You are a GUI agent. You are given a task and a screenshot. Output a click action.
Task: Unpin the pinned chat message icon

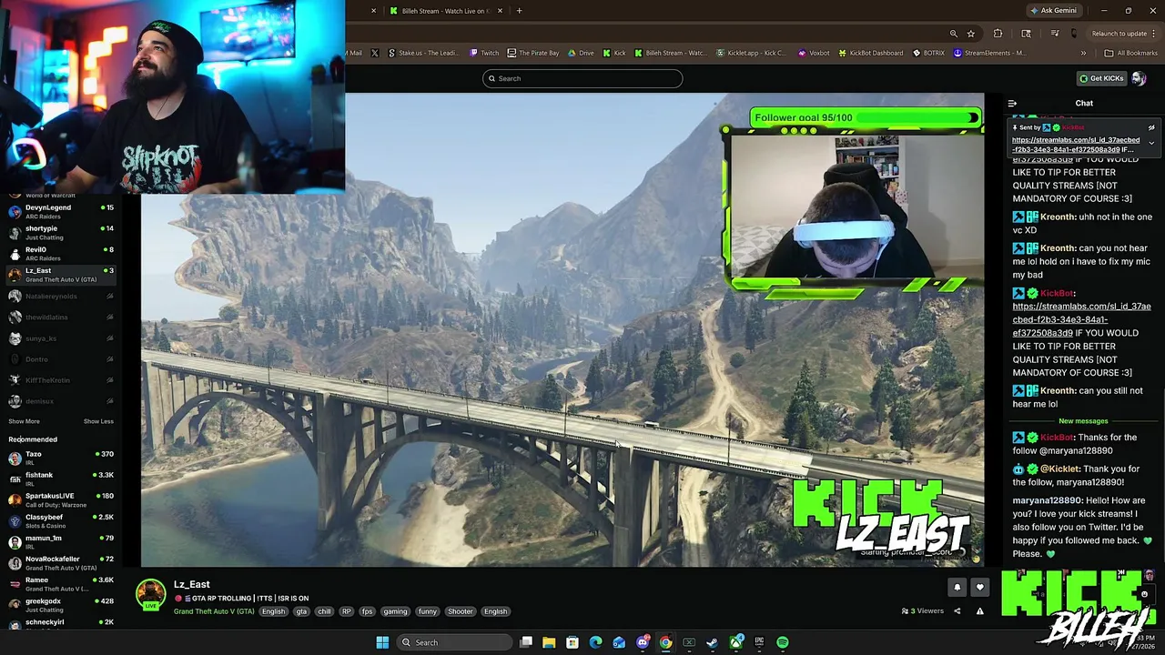[1151, 127]
